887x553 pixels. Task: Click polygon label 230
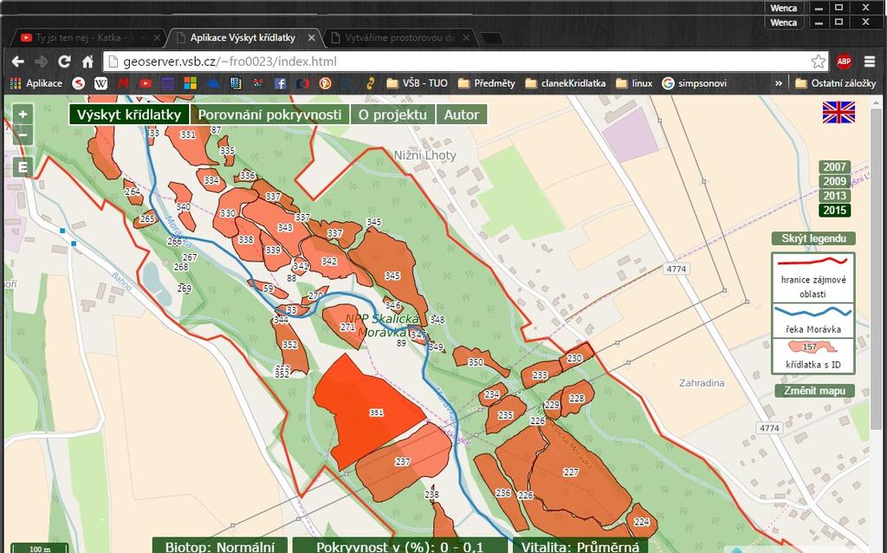pos(574,358)
